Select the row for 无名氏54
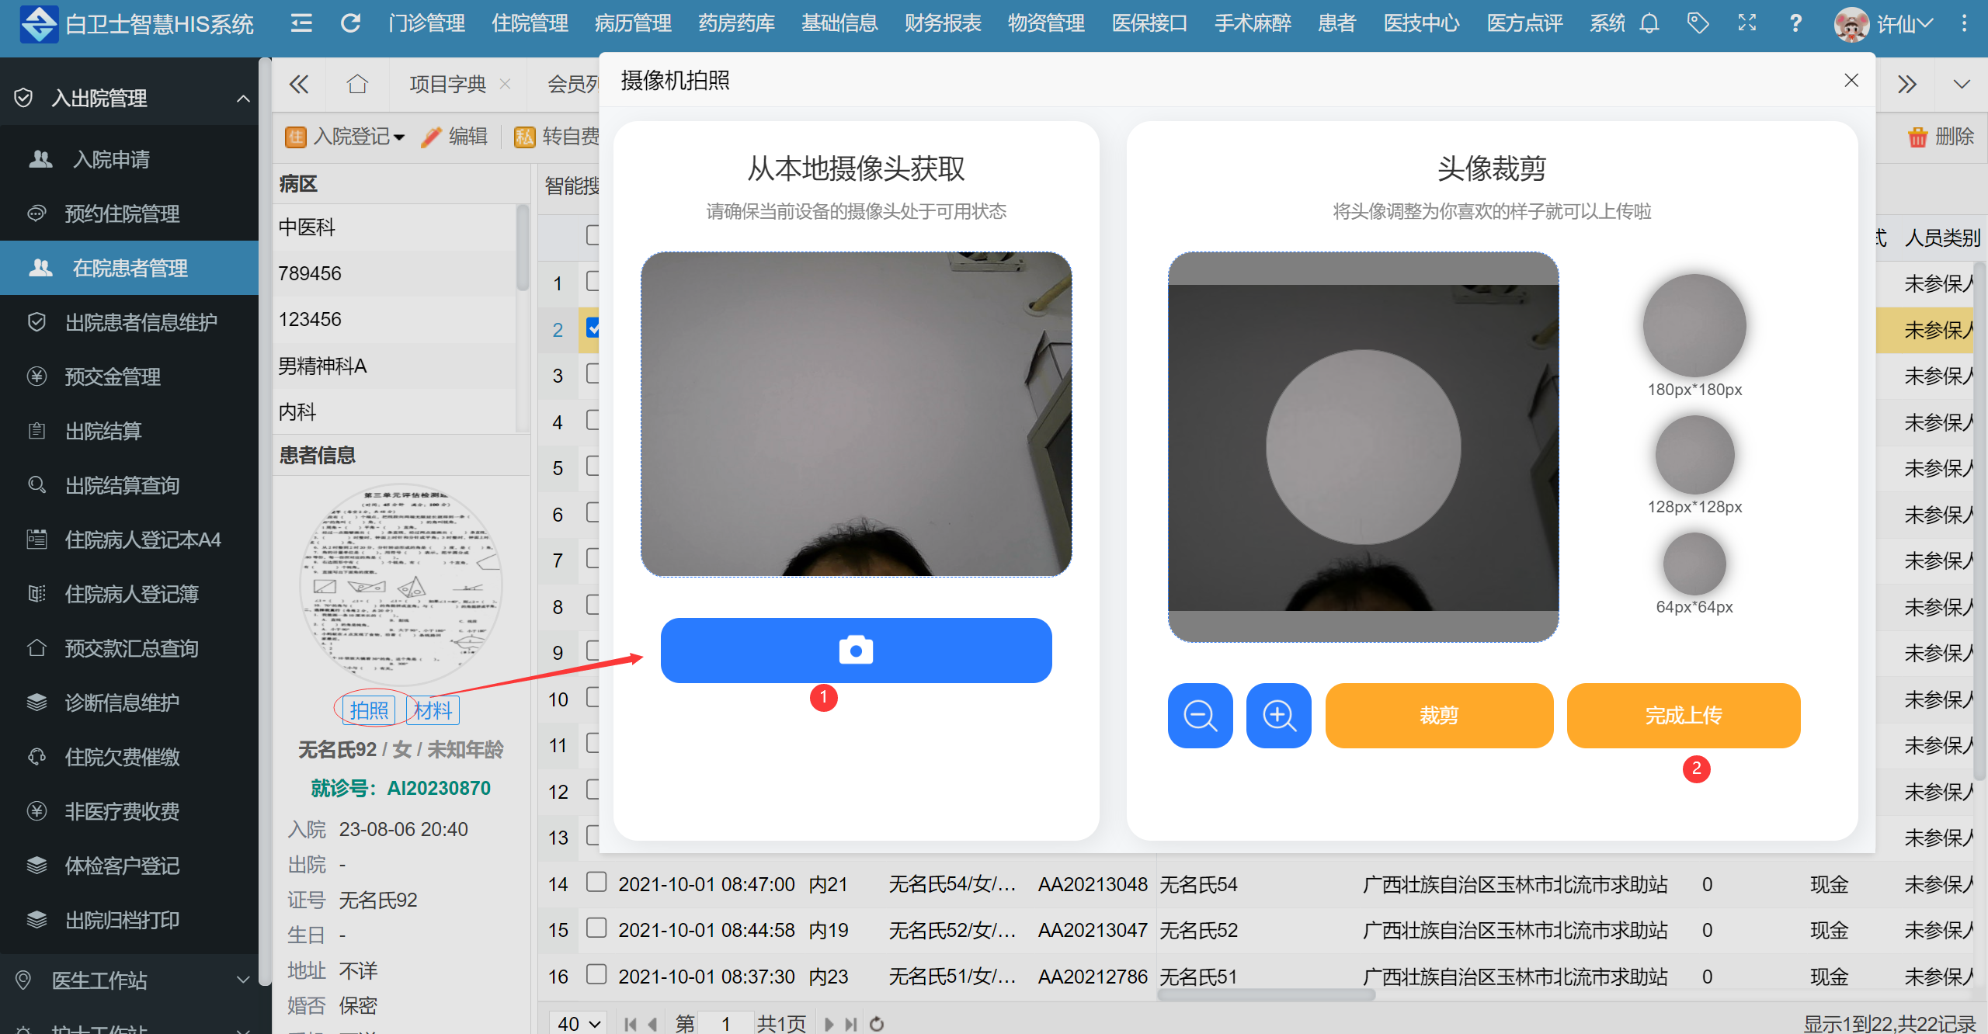The image size is (1988, 1034). pos(1255,884)
